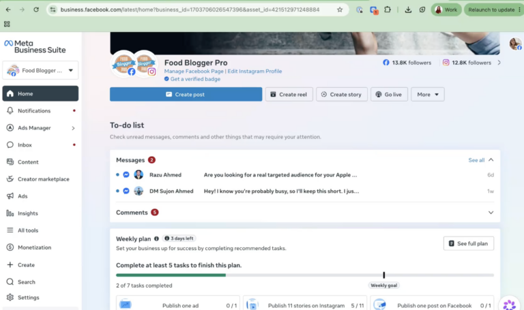Open message from DM Sujon Ahmed

pyautogui.click(x=305, y=191)
